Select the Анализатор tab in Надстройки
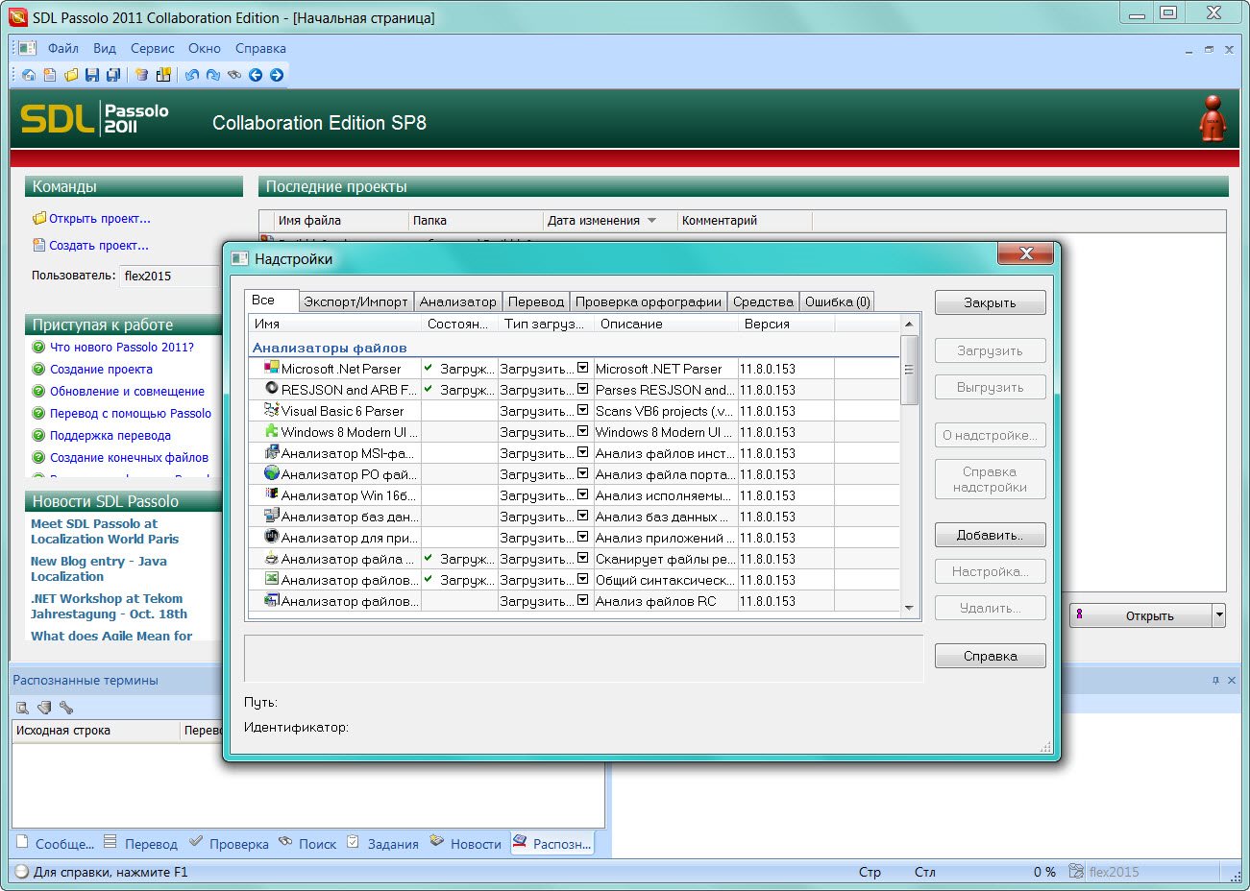 click(x=458, y=301)
